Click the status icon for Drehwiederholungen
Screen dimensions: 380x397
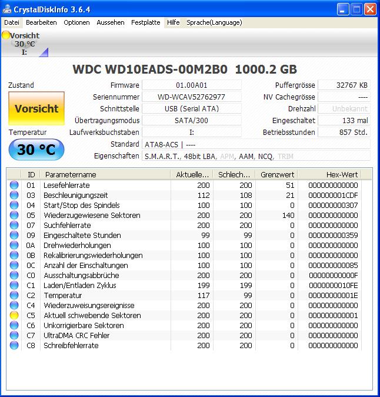tap(14, 245)
